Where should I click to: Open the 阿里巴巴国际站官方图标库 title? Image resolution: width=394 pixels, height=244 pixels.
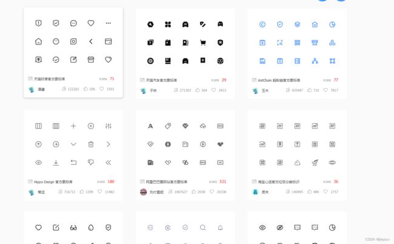(167, 182)
